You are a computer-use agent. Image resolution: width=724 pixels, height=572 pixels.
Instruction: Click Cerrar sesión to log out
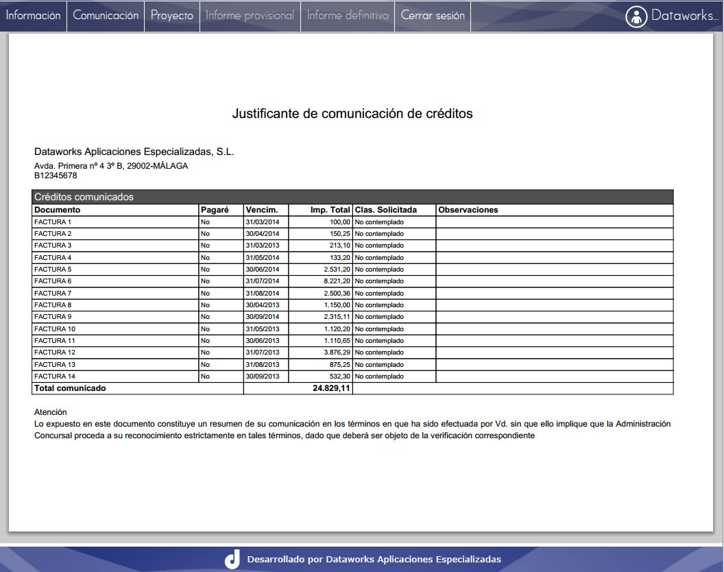pyautogui.click(x=433, y=16)
